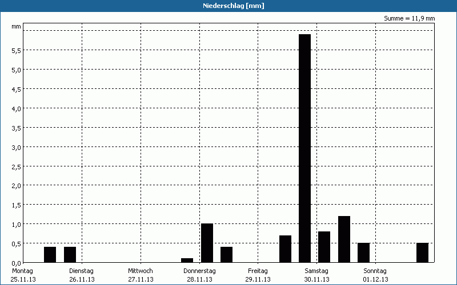Click the date 28.11.13
The height and width of the screenshot is (285, 457).
pos(199,279)
